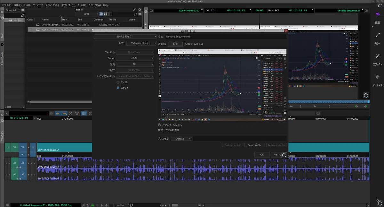Image resolution: width=384 pixels, height=207 pixels.
Task: Click OK in Export To File dialog
Action: pyautogui.click(x=262, y=155)
